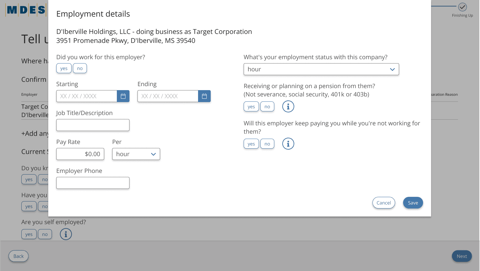Show info about employer continuing to pay
480x271 pixels.
pos(288,144)
